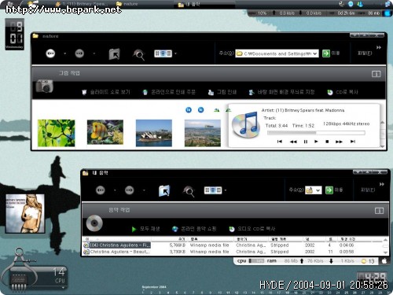Select Set as desktop background task
Image resolution: width=393 pixels, height=295 pixels.
point(281,92)
